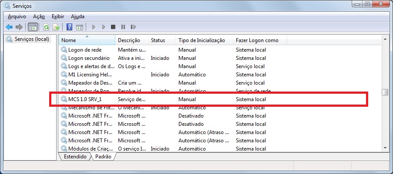Click gear icon of M1 Licensing Hel...
The width and height of the screenshot is (393, 174).
pyautogui.click(x=64, y=75)
